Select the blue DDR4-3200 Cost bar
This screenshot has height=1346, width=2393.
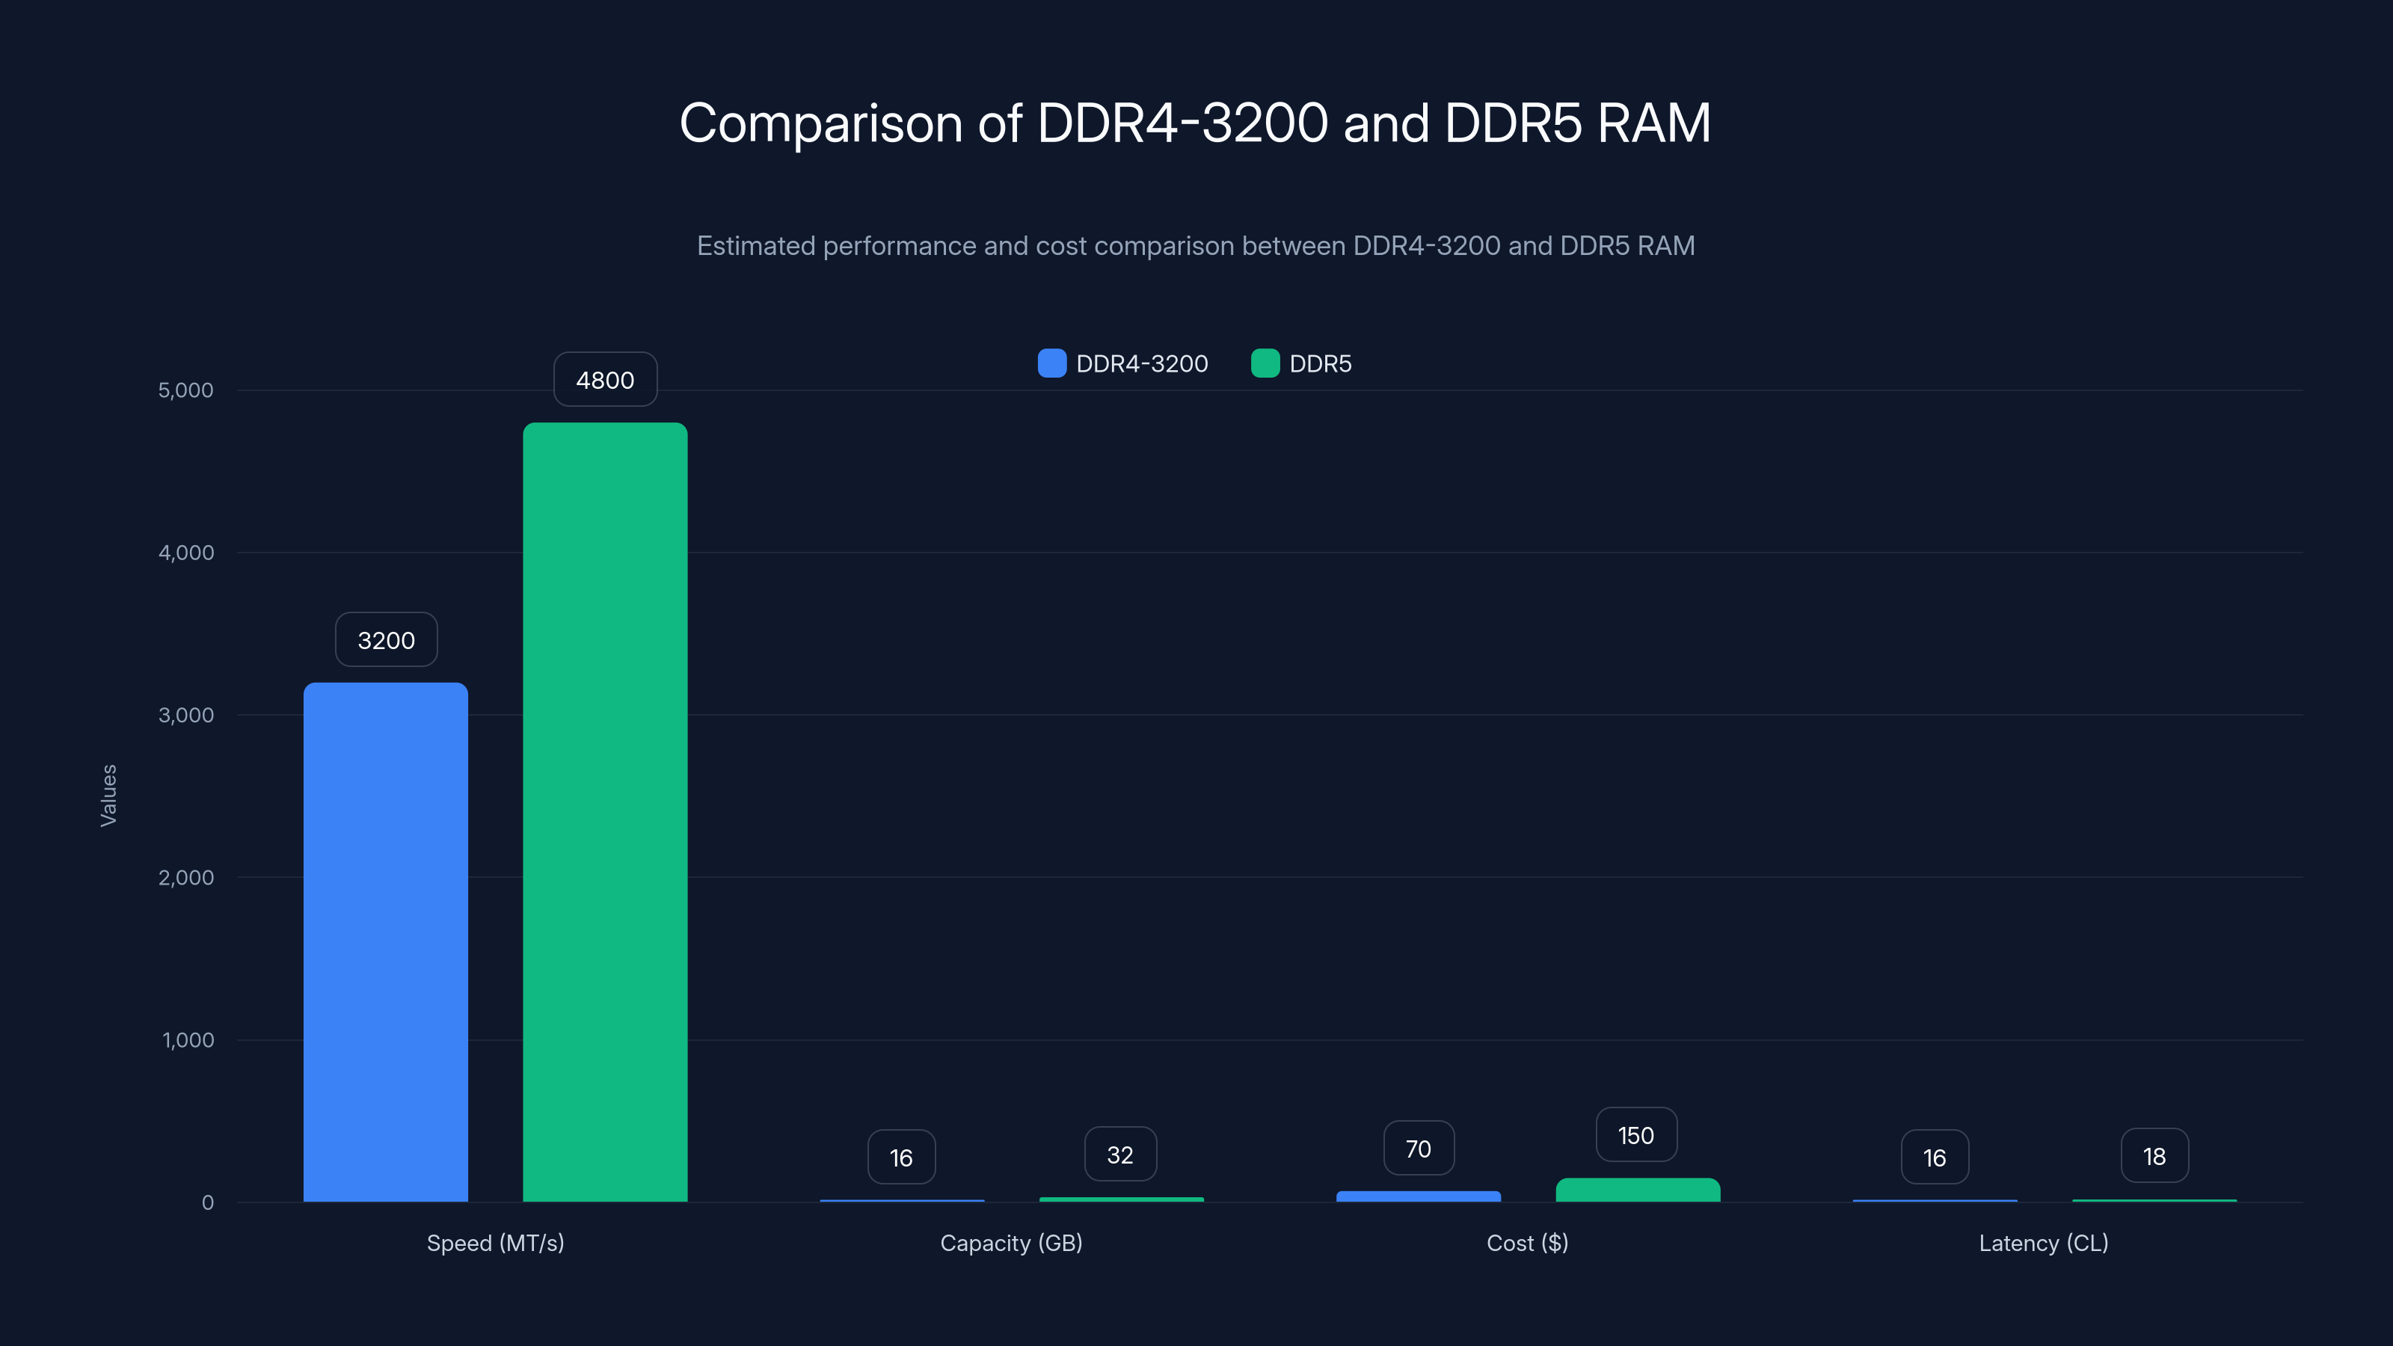tap(1419, 1196)
